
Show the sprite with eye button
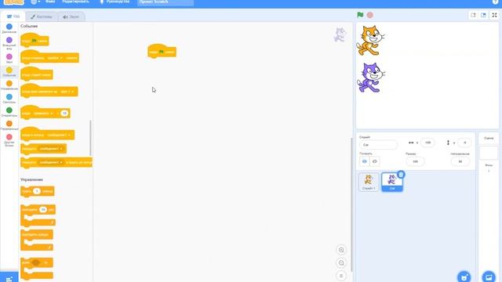pyautogui.click(x=364, y=161)
